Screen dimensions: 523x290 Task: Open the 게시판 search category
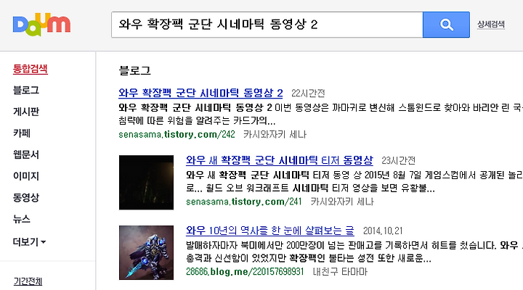[x=26, y=112]
